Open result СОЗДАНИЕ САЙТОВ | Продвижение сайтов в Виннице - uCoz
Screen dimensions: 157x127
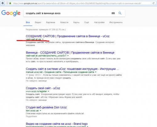pos(68,36)
